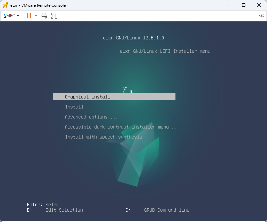Click the Edit Selection hint text
Viewport: 267px width, 222px height.
pos(64,210)
